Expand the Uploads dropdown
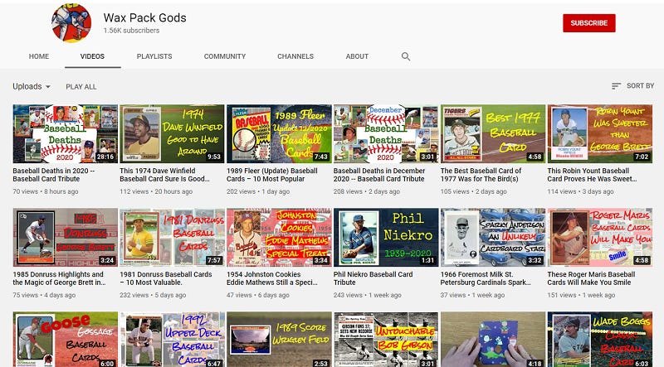The image size is (664, 367). (32, 86)
